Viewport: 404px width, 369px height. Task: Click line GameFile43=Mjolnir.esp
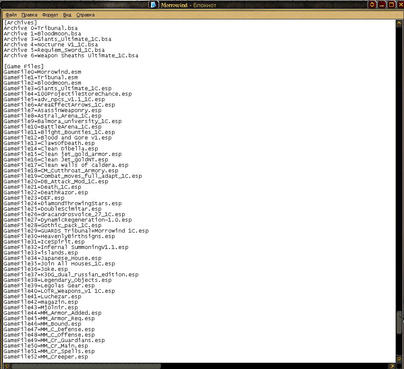41,307
